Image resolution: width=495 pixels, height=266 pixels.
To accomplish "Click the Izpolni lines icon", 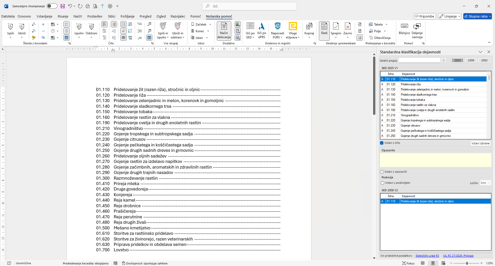I will pyautogui.click(x=79, y=27).
